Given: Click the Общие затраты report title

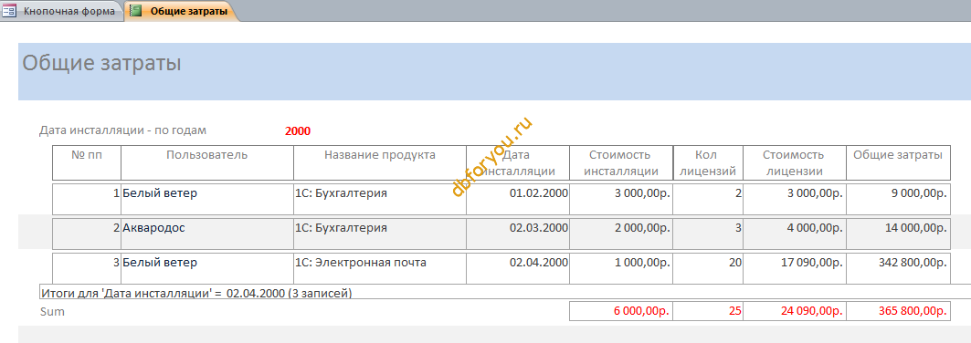Looking at the screenshot, I should [x=102, y=63].
